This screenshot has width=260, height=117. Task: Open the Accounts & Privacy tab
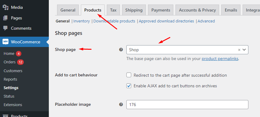tap(197, 10)
